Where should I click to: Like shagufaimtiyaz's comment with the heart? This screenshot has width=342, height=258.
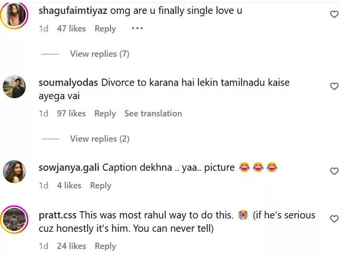coord(334,15)
